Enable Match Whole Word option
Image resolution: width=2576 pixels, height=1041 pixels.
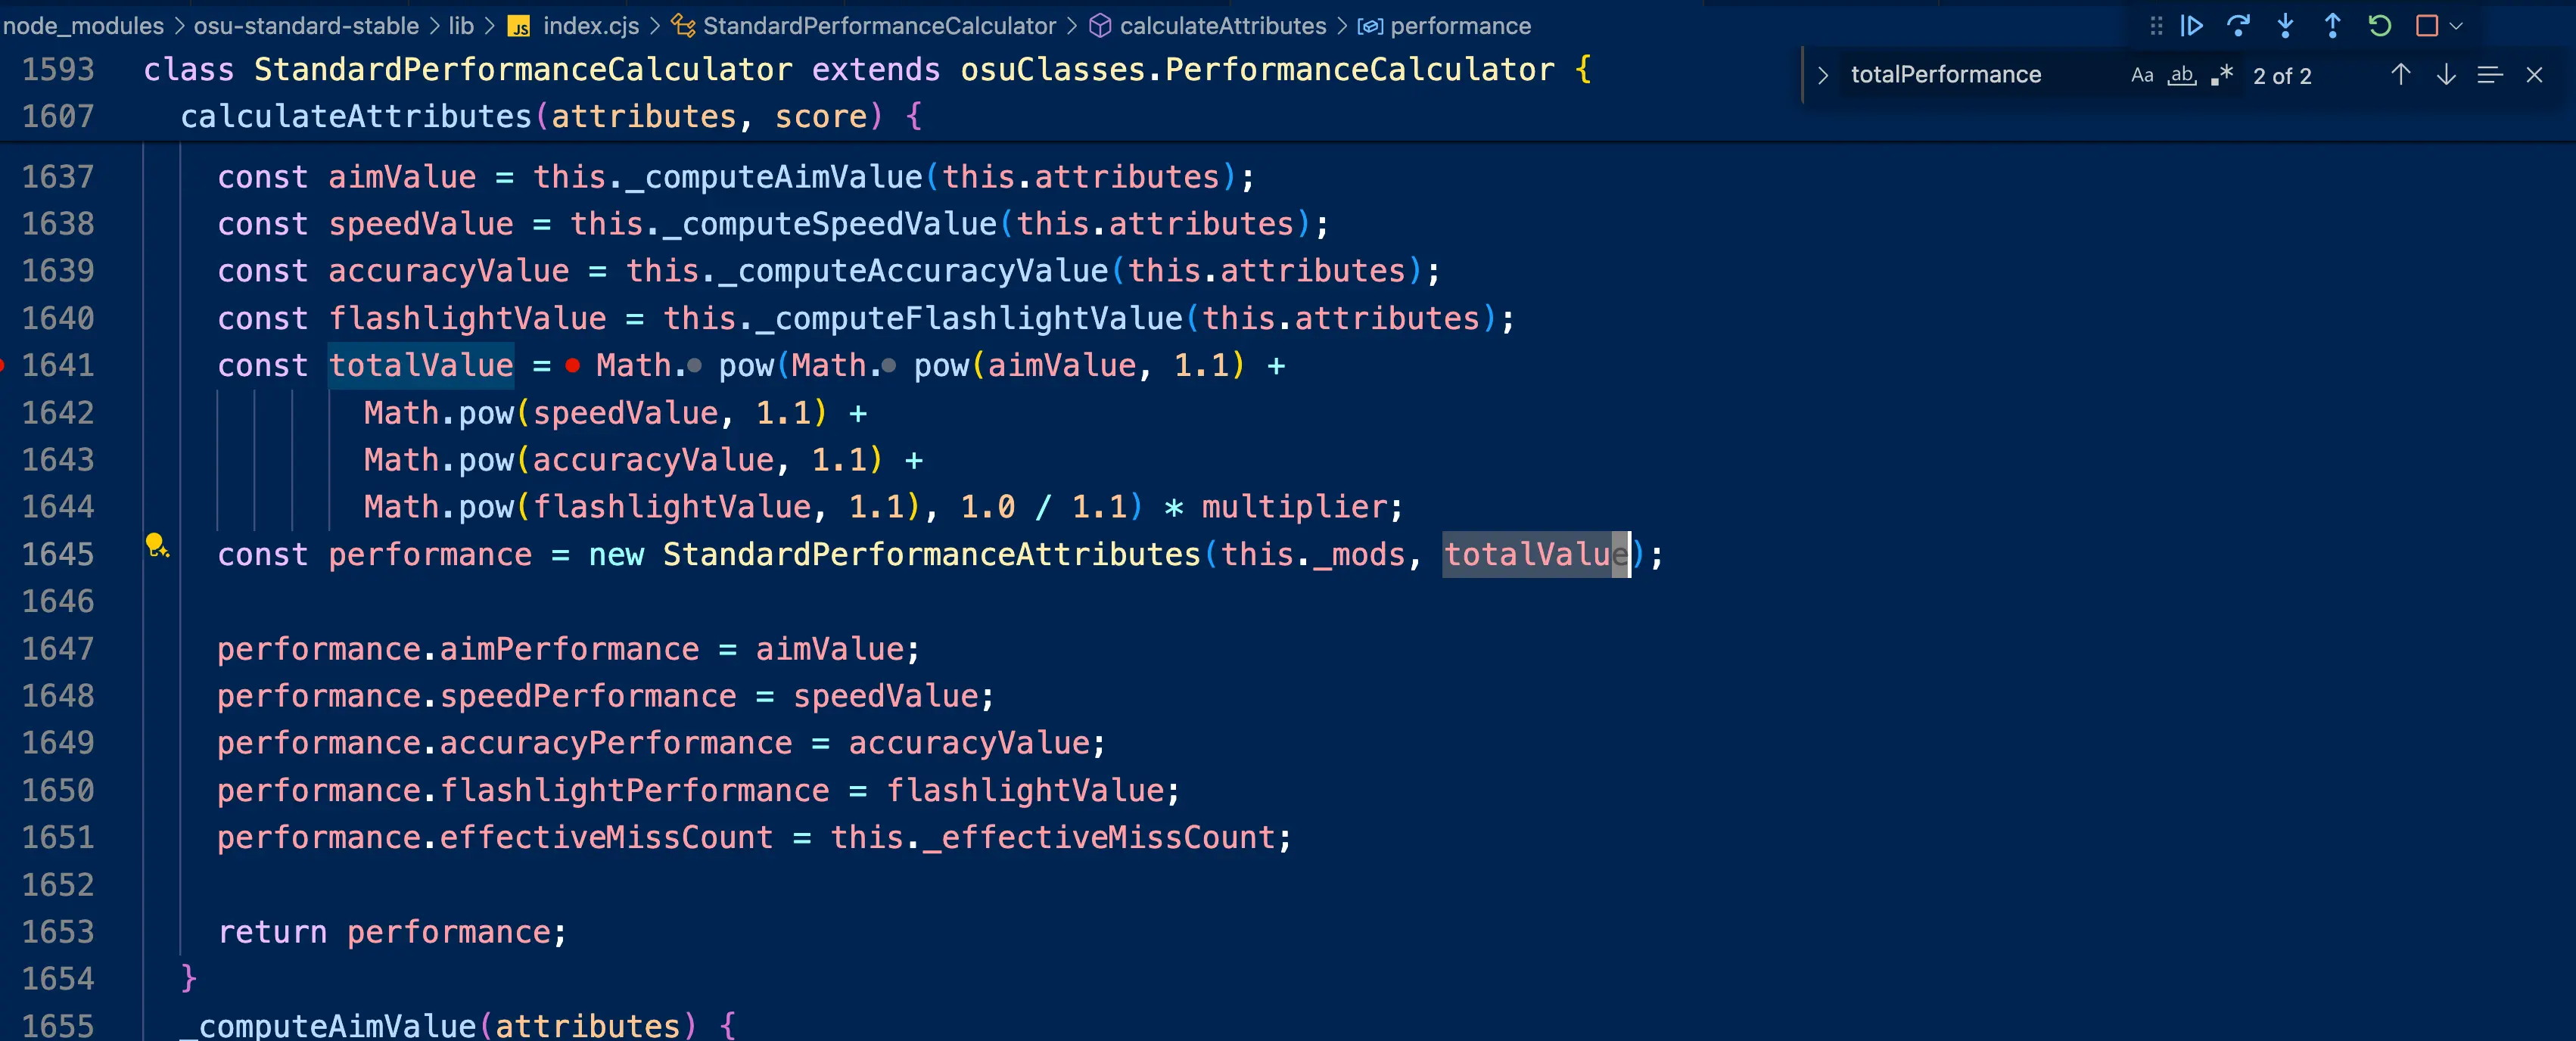[x=2181, y=75]
